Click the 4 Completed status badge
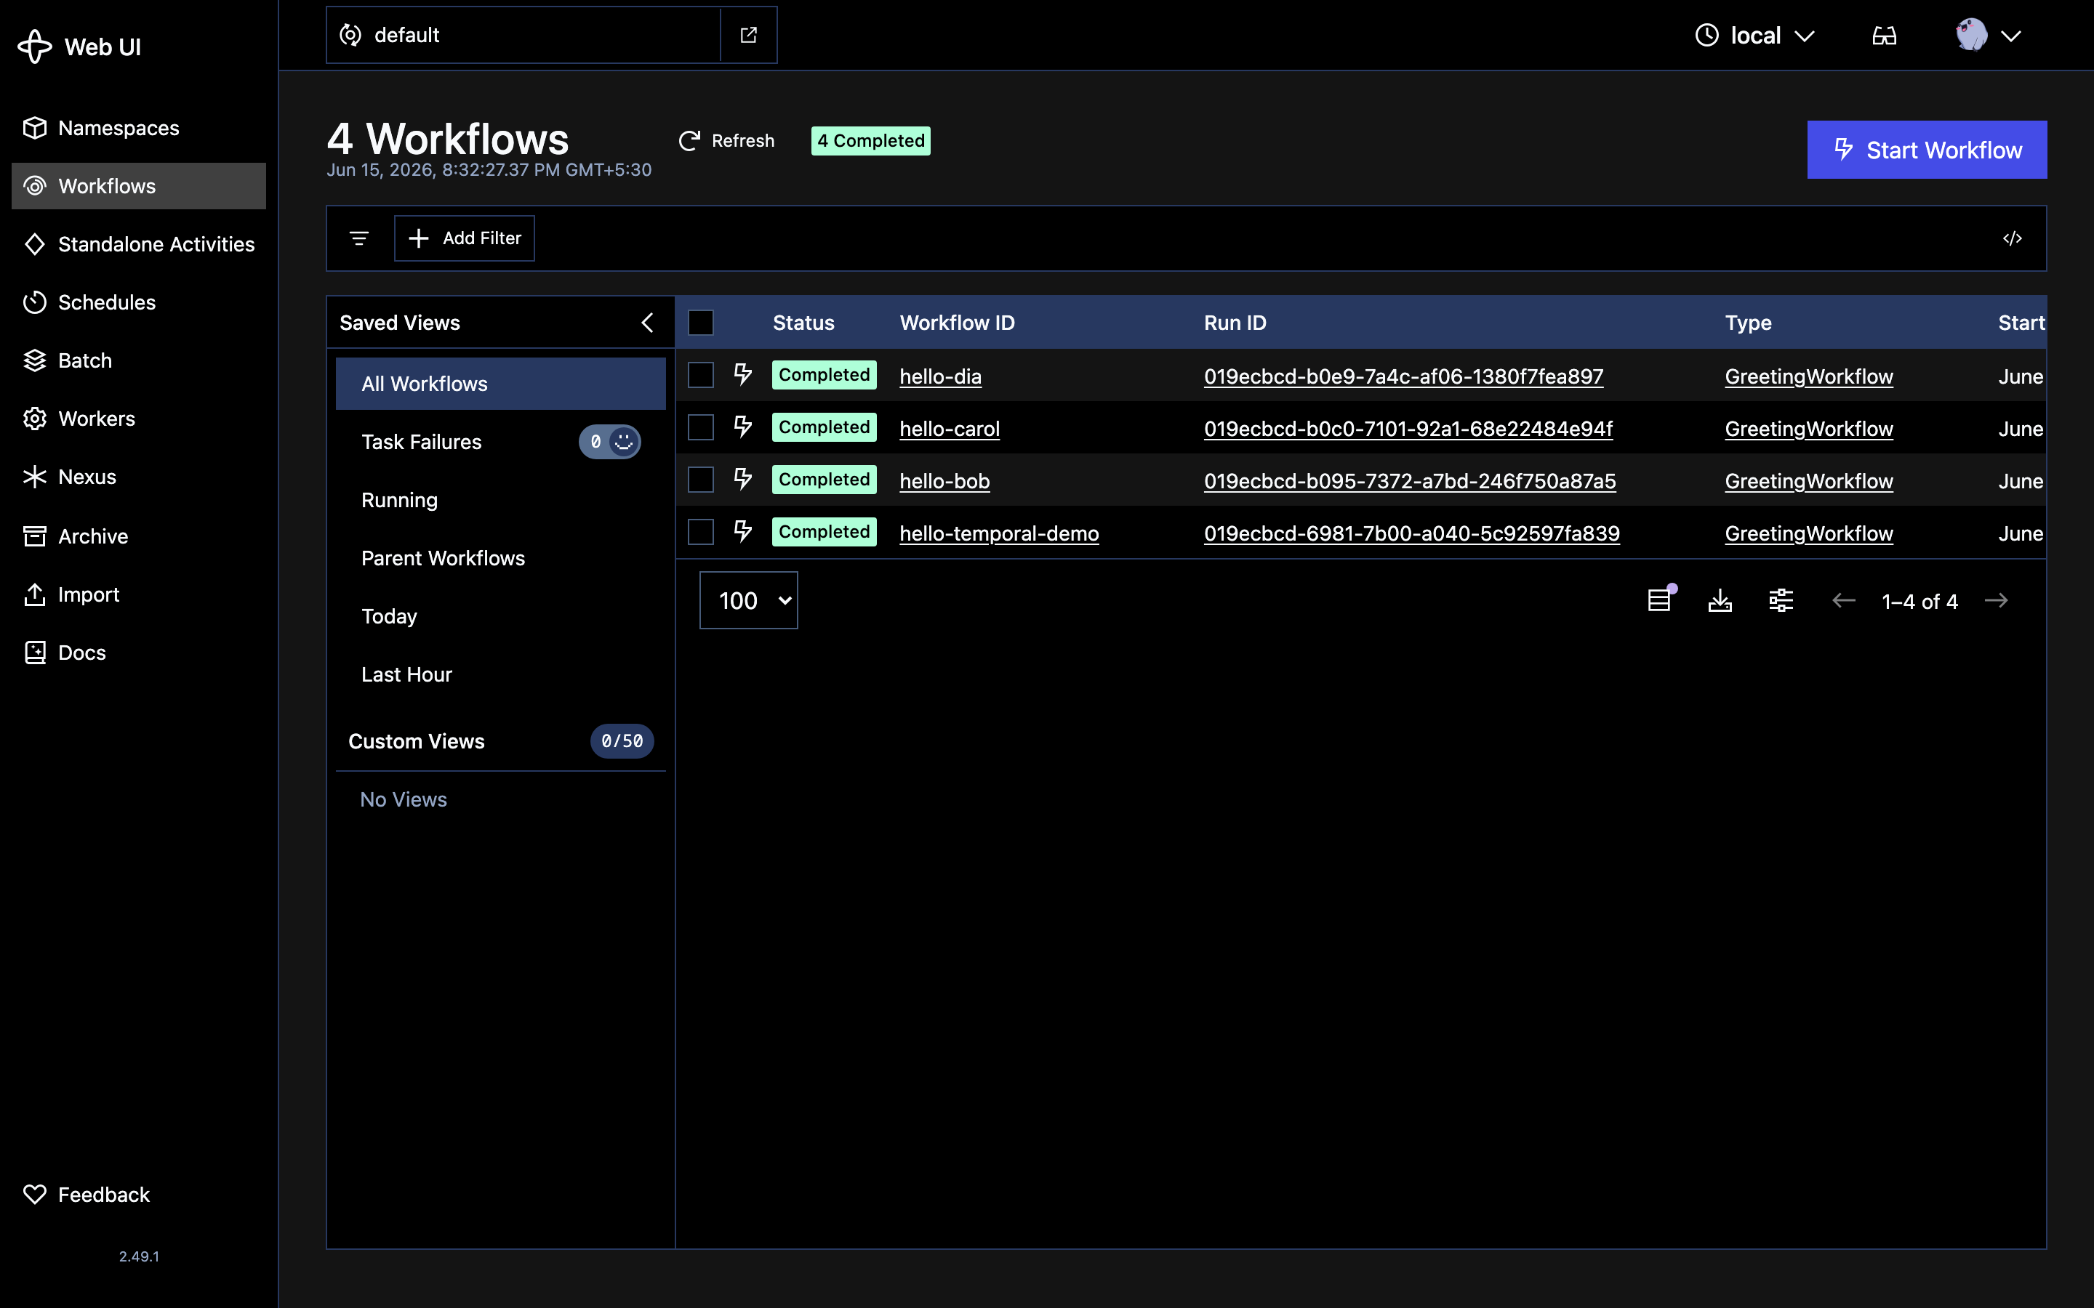The width and height of the screenshot is (2094, 1308). 870,141
